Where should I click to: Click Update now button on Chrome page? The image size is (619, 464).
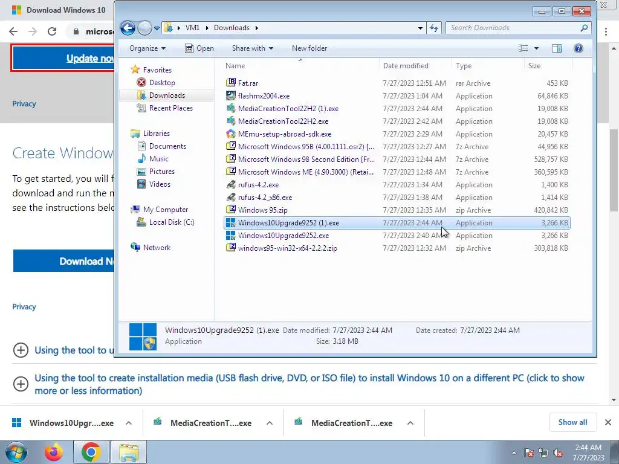pos(64,59)
